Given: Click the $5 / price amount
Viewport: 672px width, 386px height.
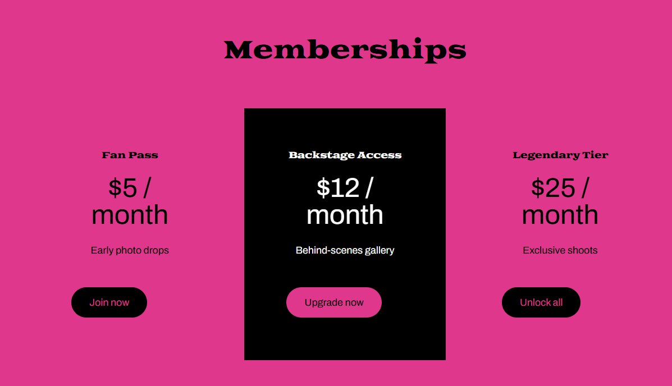Looking at the screenshot, I should click(x=130, y=188).
